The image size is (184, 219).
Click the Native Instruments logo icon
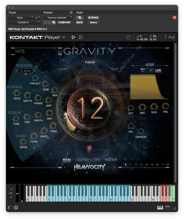click(x=171, y=37)
